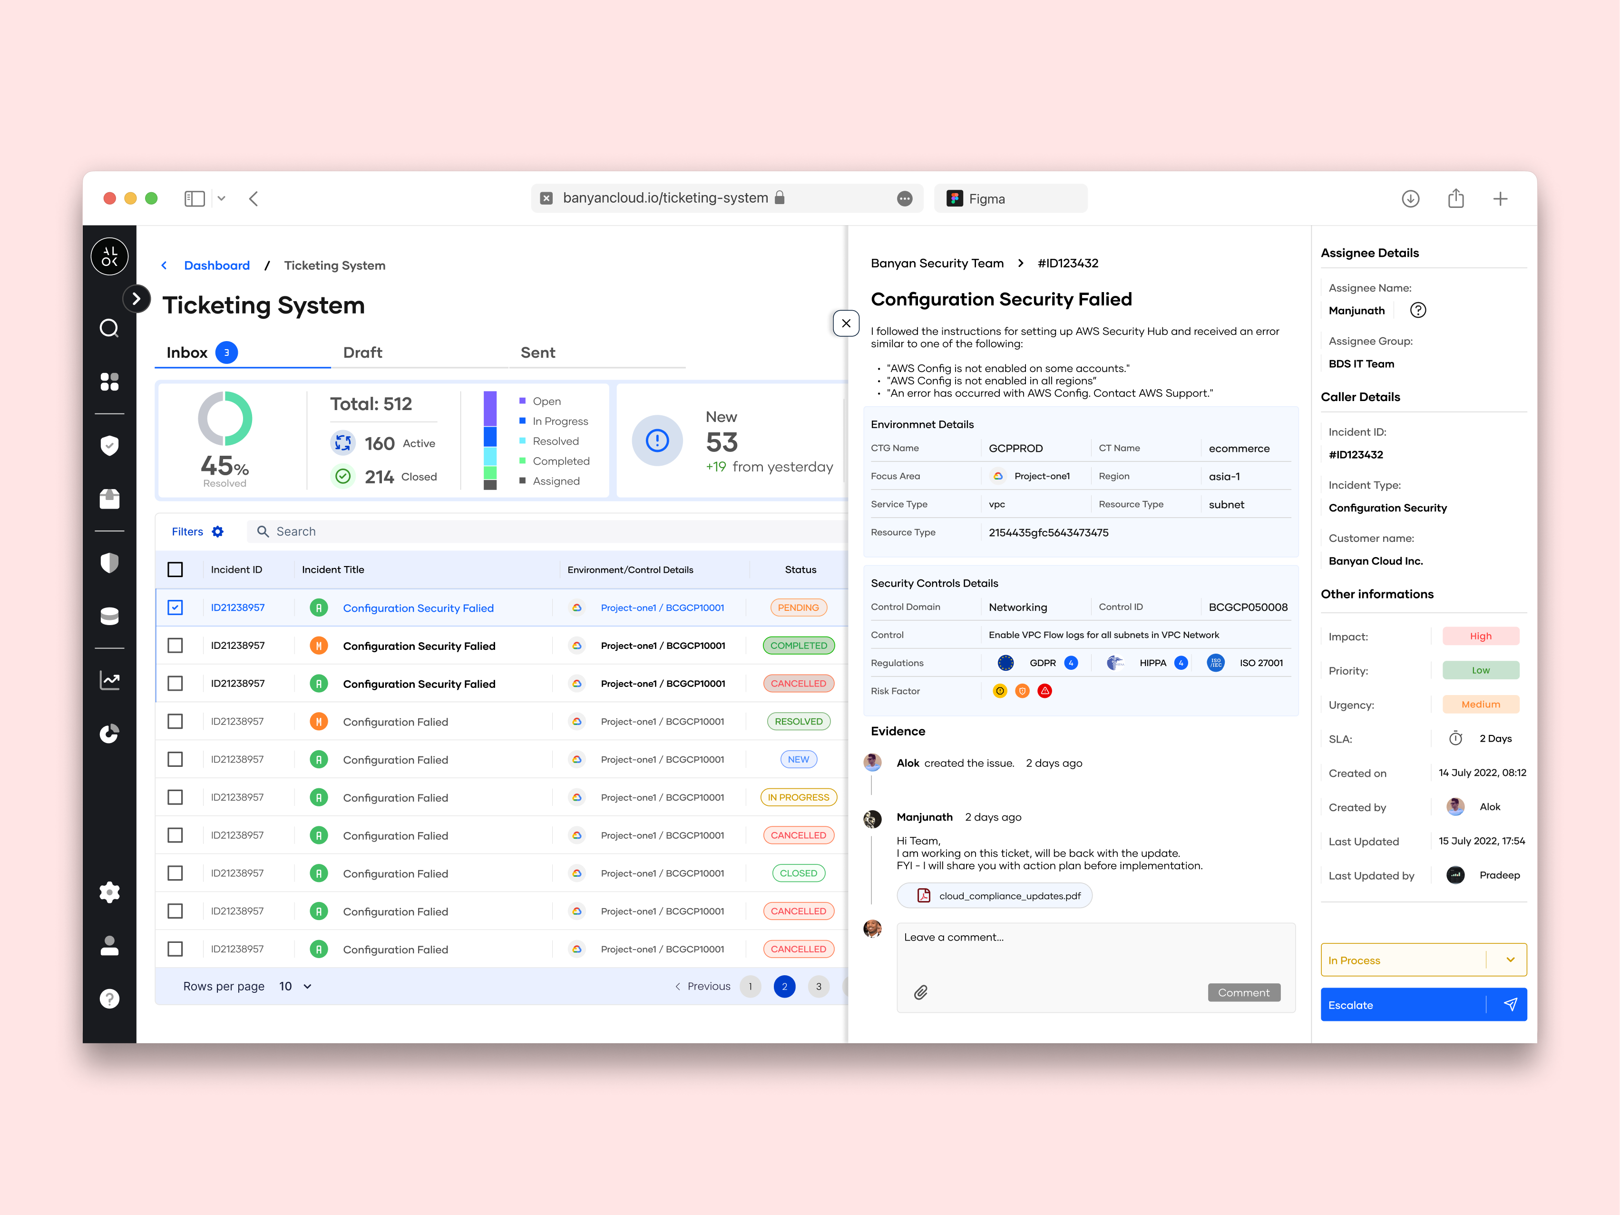Toggle the select-all checkbox in the table header

coord(175,570)
